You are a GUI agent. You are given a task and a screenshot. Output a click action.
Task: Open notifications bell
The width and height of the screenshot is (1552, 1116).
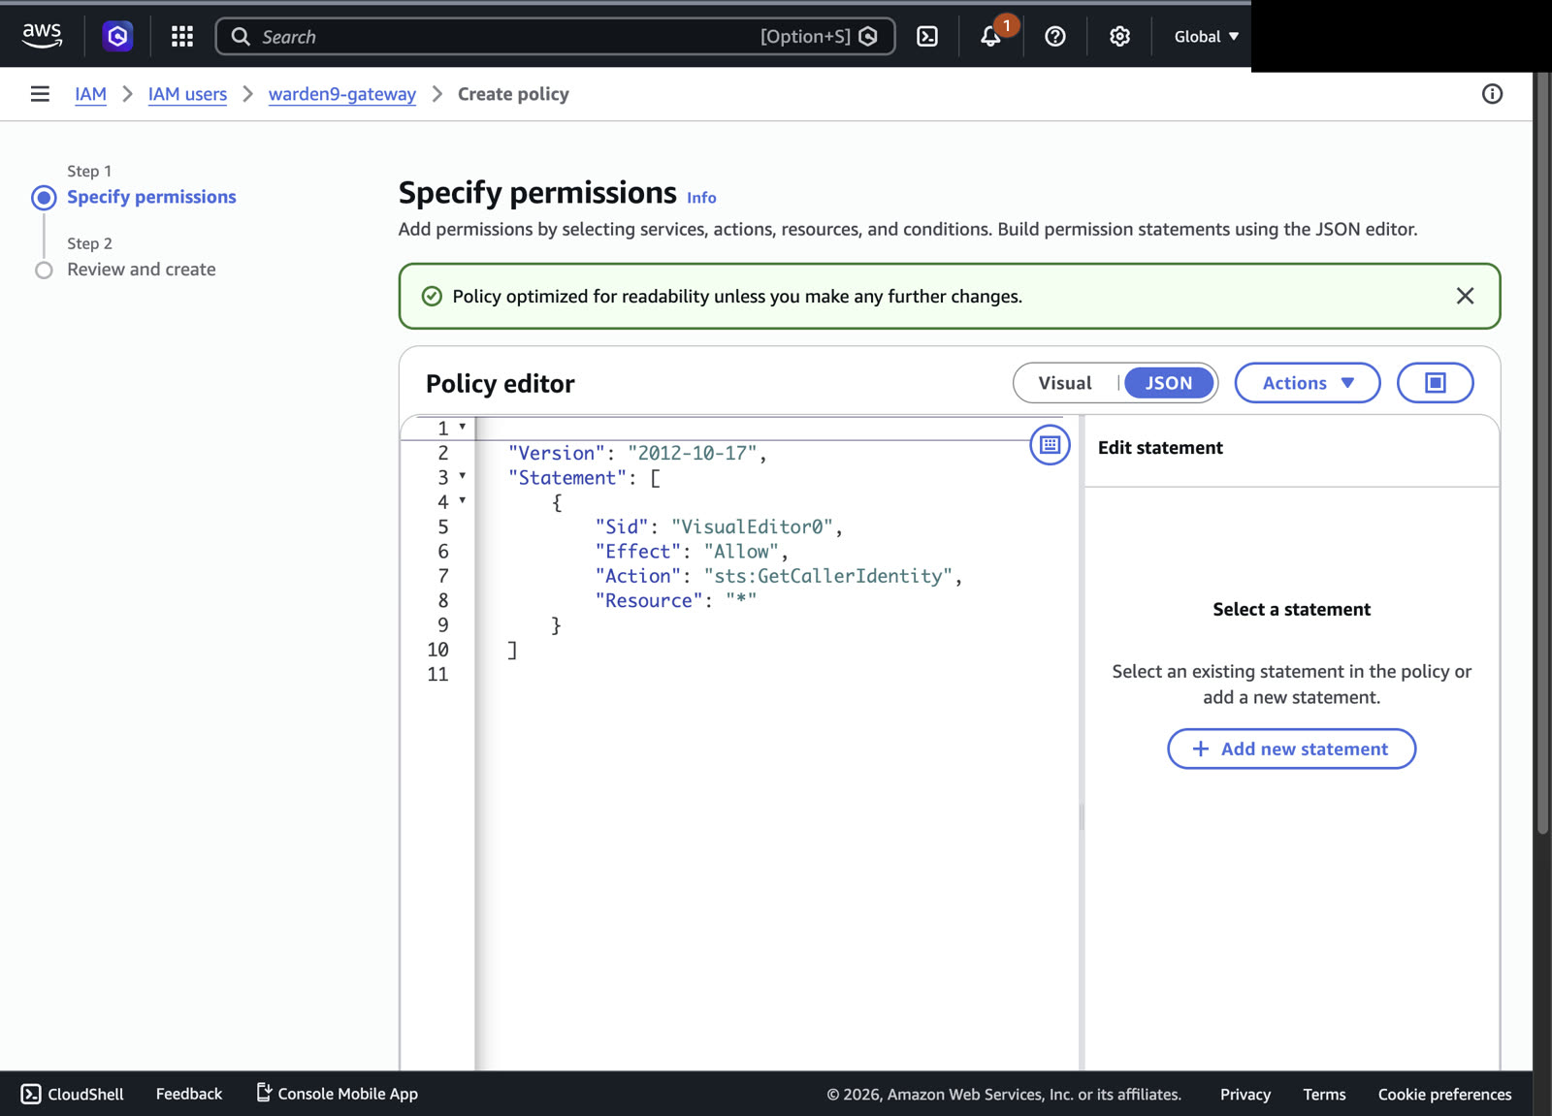click(990, 37)
